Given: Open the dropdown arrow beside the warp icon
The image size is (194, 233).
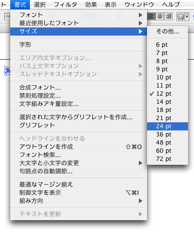Looking at the screenshot, I should pyautogui.click(x=187, y=17).
